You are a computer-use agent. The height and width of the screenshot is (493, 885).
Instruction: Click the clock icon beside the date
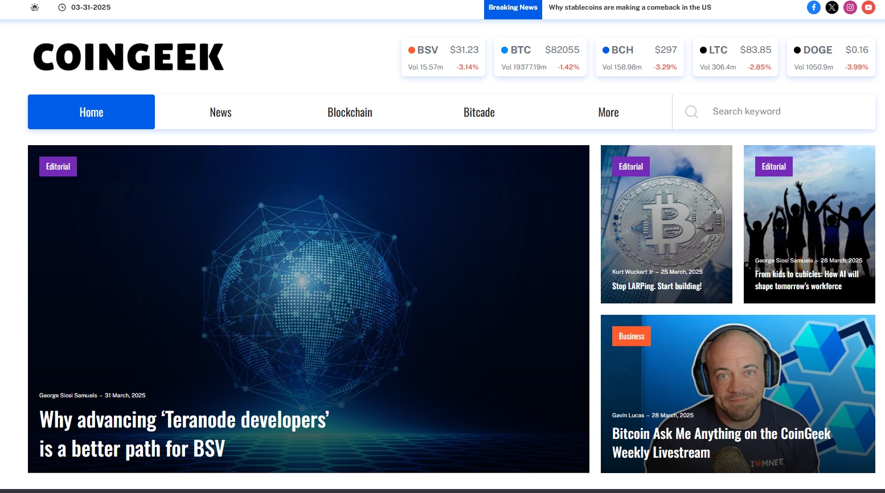[62, 7]
